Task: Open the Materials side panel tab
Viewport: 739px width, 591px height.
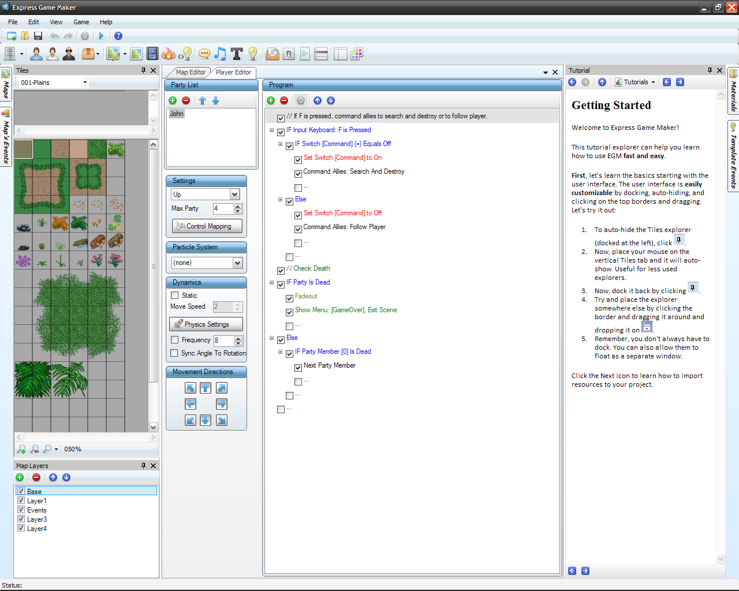Action: pyautogui.click(x=733, y=91)
